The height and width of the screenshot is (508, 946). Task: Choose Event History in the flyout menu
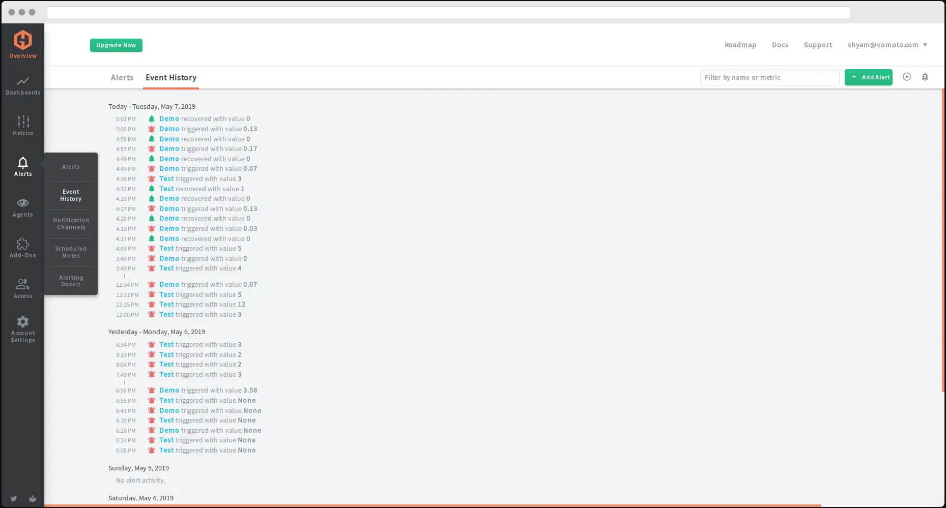[x=71, y=195]
